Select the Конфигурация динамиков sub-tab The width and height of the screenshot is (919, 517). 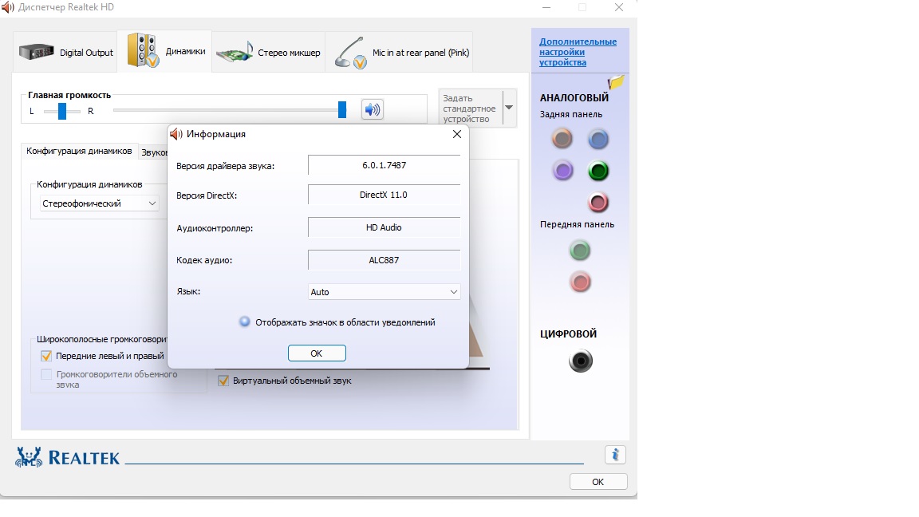[x=79, y=152]
